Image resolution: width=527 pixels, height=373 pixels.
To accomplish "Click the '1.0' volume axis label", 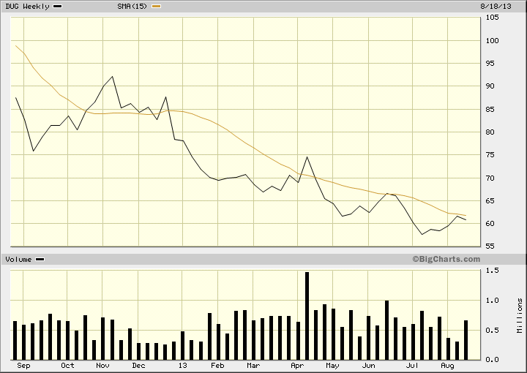I will (x=492, y=301).
